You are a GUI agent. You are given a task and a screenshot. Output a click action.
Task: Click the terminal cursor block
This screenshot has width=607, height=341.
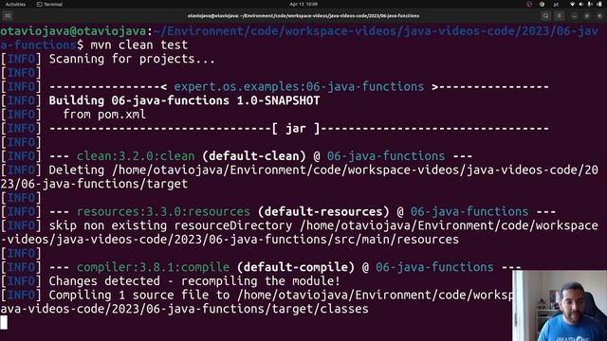pos(4,322)
